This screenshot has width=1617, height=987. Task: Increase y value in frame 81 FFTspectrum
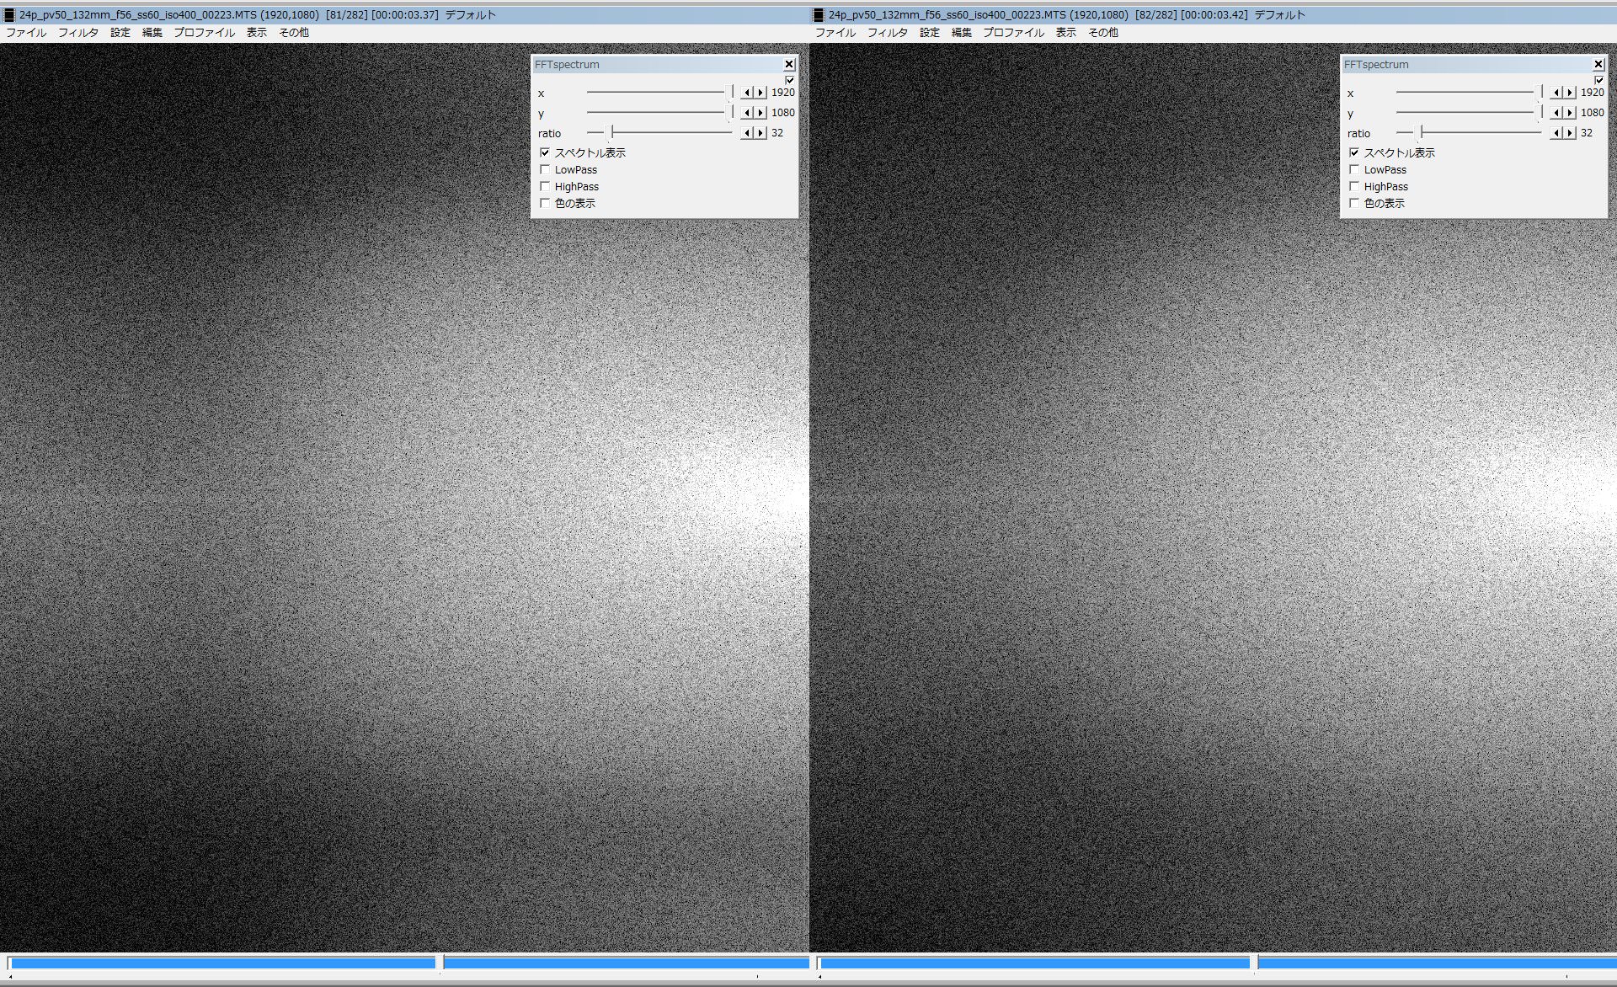coord(760,113)
